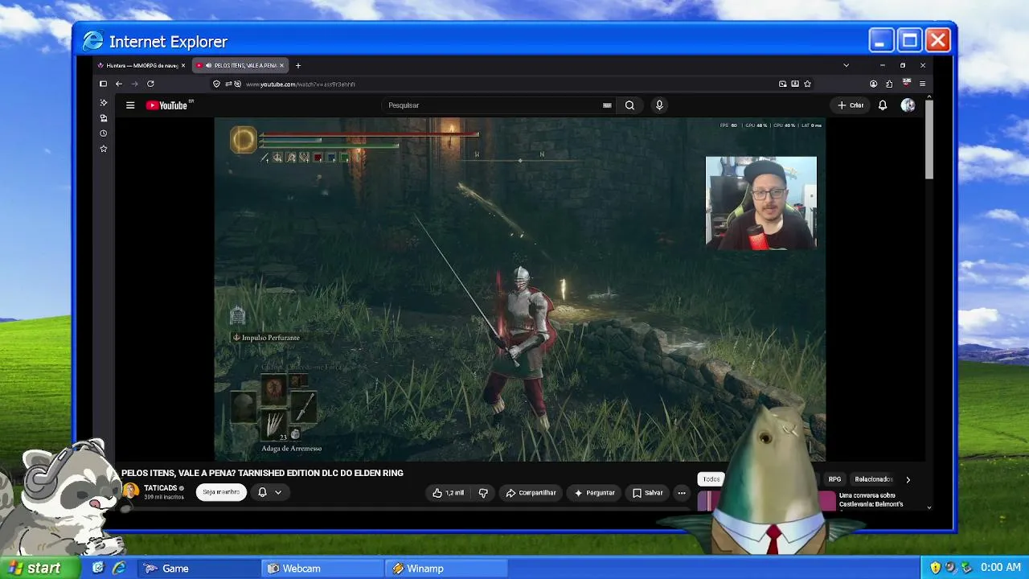The height and width of the screenshot is (579, 1029).
Task: Open the YouTube guide hamburger menu
Action: (130, 105)
